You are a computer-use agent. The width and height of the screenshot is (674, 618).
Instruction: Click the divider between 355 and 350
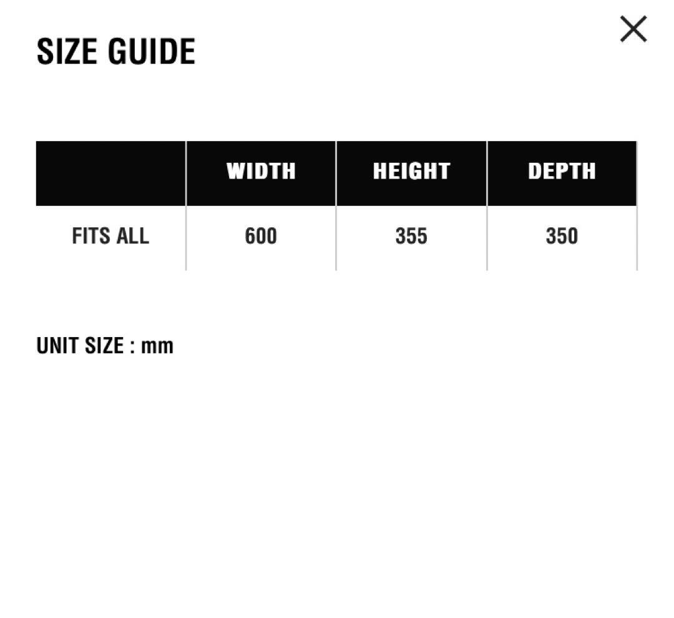coord(487,238)
